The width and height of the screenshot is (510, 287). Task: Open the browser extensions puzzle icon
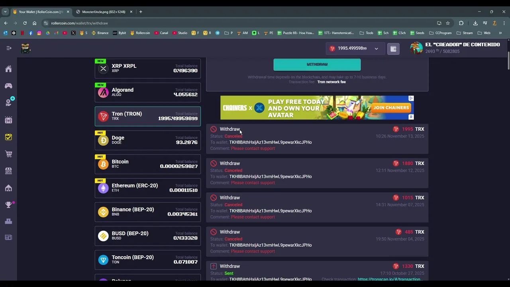click(x=461, y=23)
